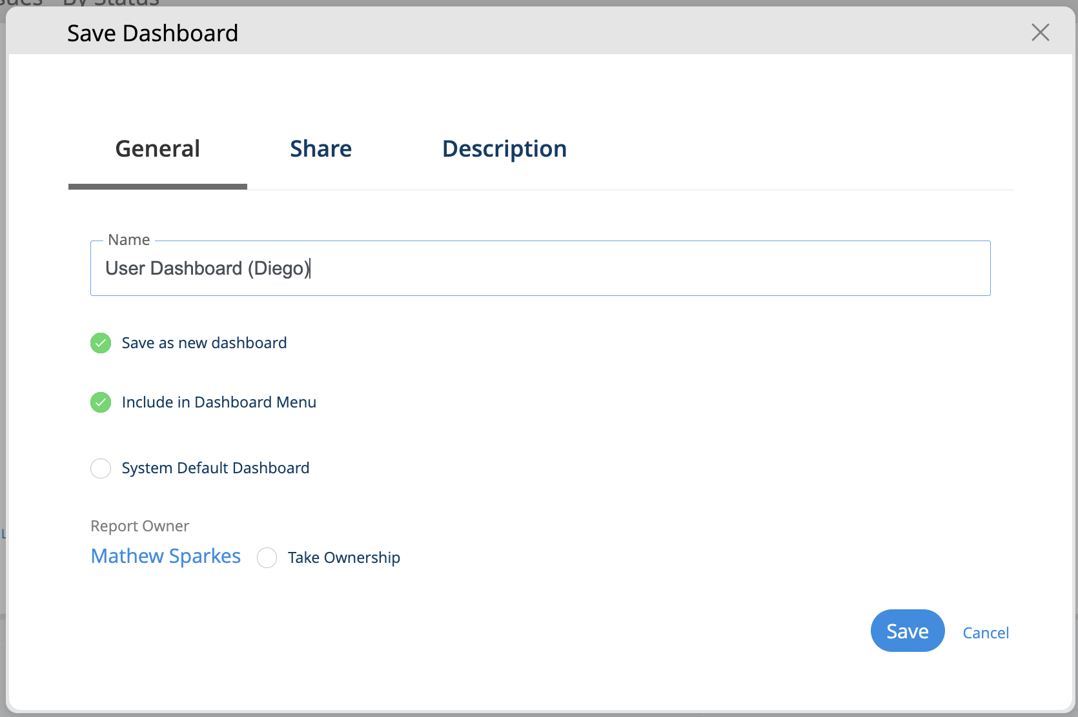Click the Cancel link
This screenshot has width=1078, height=717.
986,633
